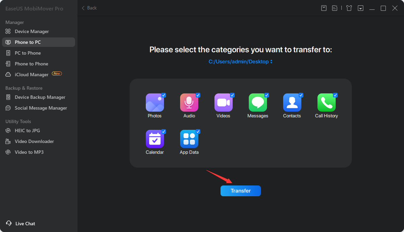
Task: Open the skin theme shirt icon
Action: tap(349, 8)
